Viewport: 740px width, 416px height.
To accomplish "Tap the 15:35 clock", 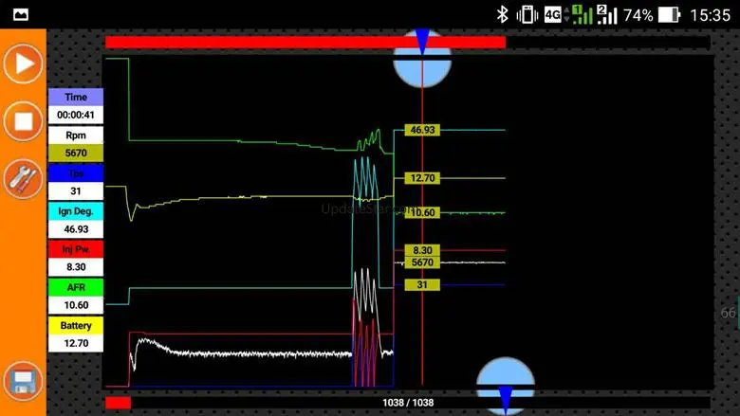I will [x=711, y=15].
